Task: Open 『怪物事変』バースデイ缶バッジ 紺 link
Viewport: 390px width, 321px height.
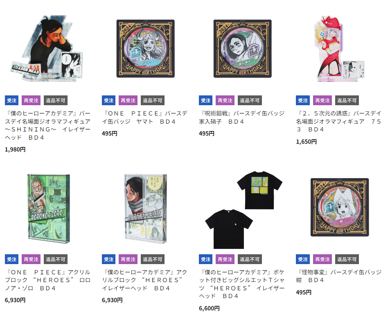Action: click(338, 276)
